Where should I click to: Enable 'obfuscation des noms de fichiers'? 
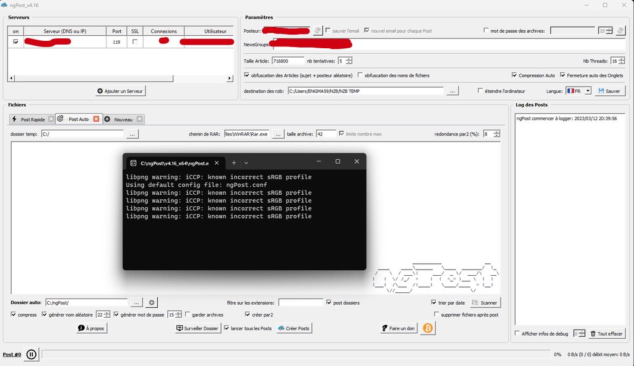pos(360,75)
